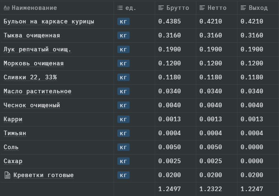Click the Выход sum total 1.2247
The image size is (279, 196).
(252, 189)
